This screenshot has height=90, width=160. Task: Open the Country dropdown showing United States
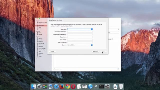click(80, 45)
